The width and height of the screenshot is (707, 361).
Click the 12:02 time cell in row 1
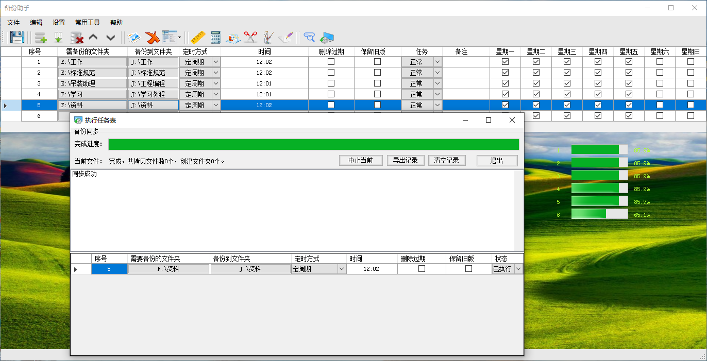coord(264,61)
